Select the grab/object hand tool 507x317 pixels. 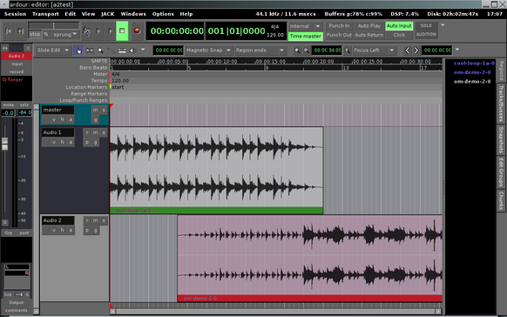coord(78,51)
